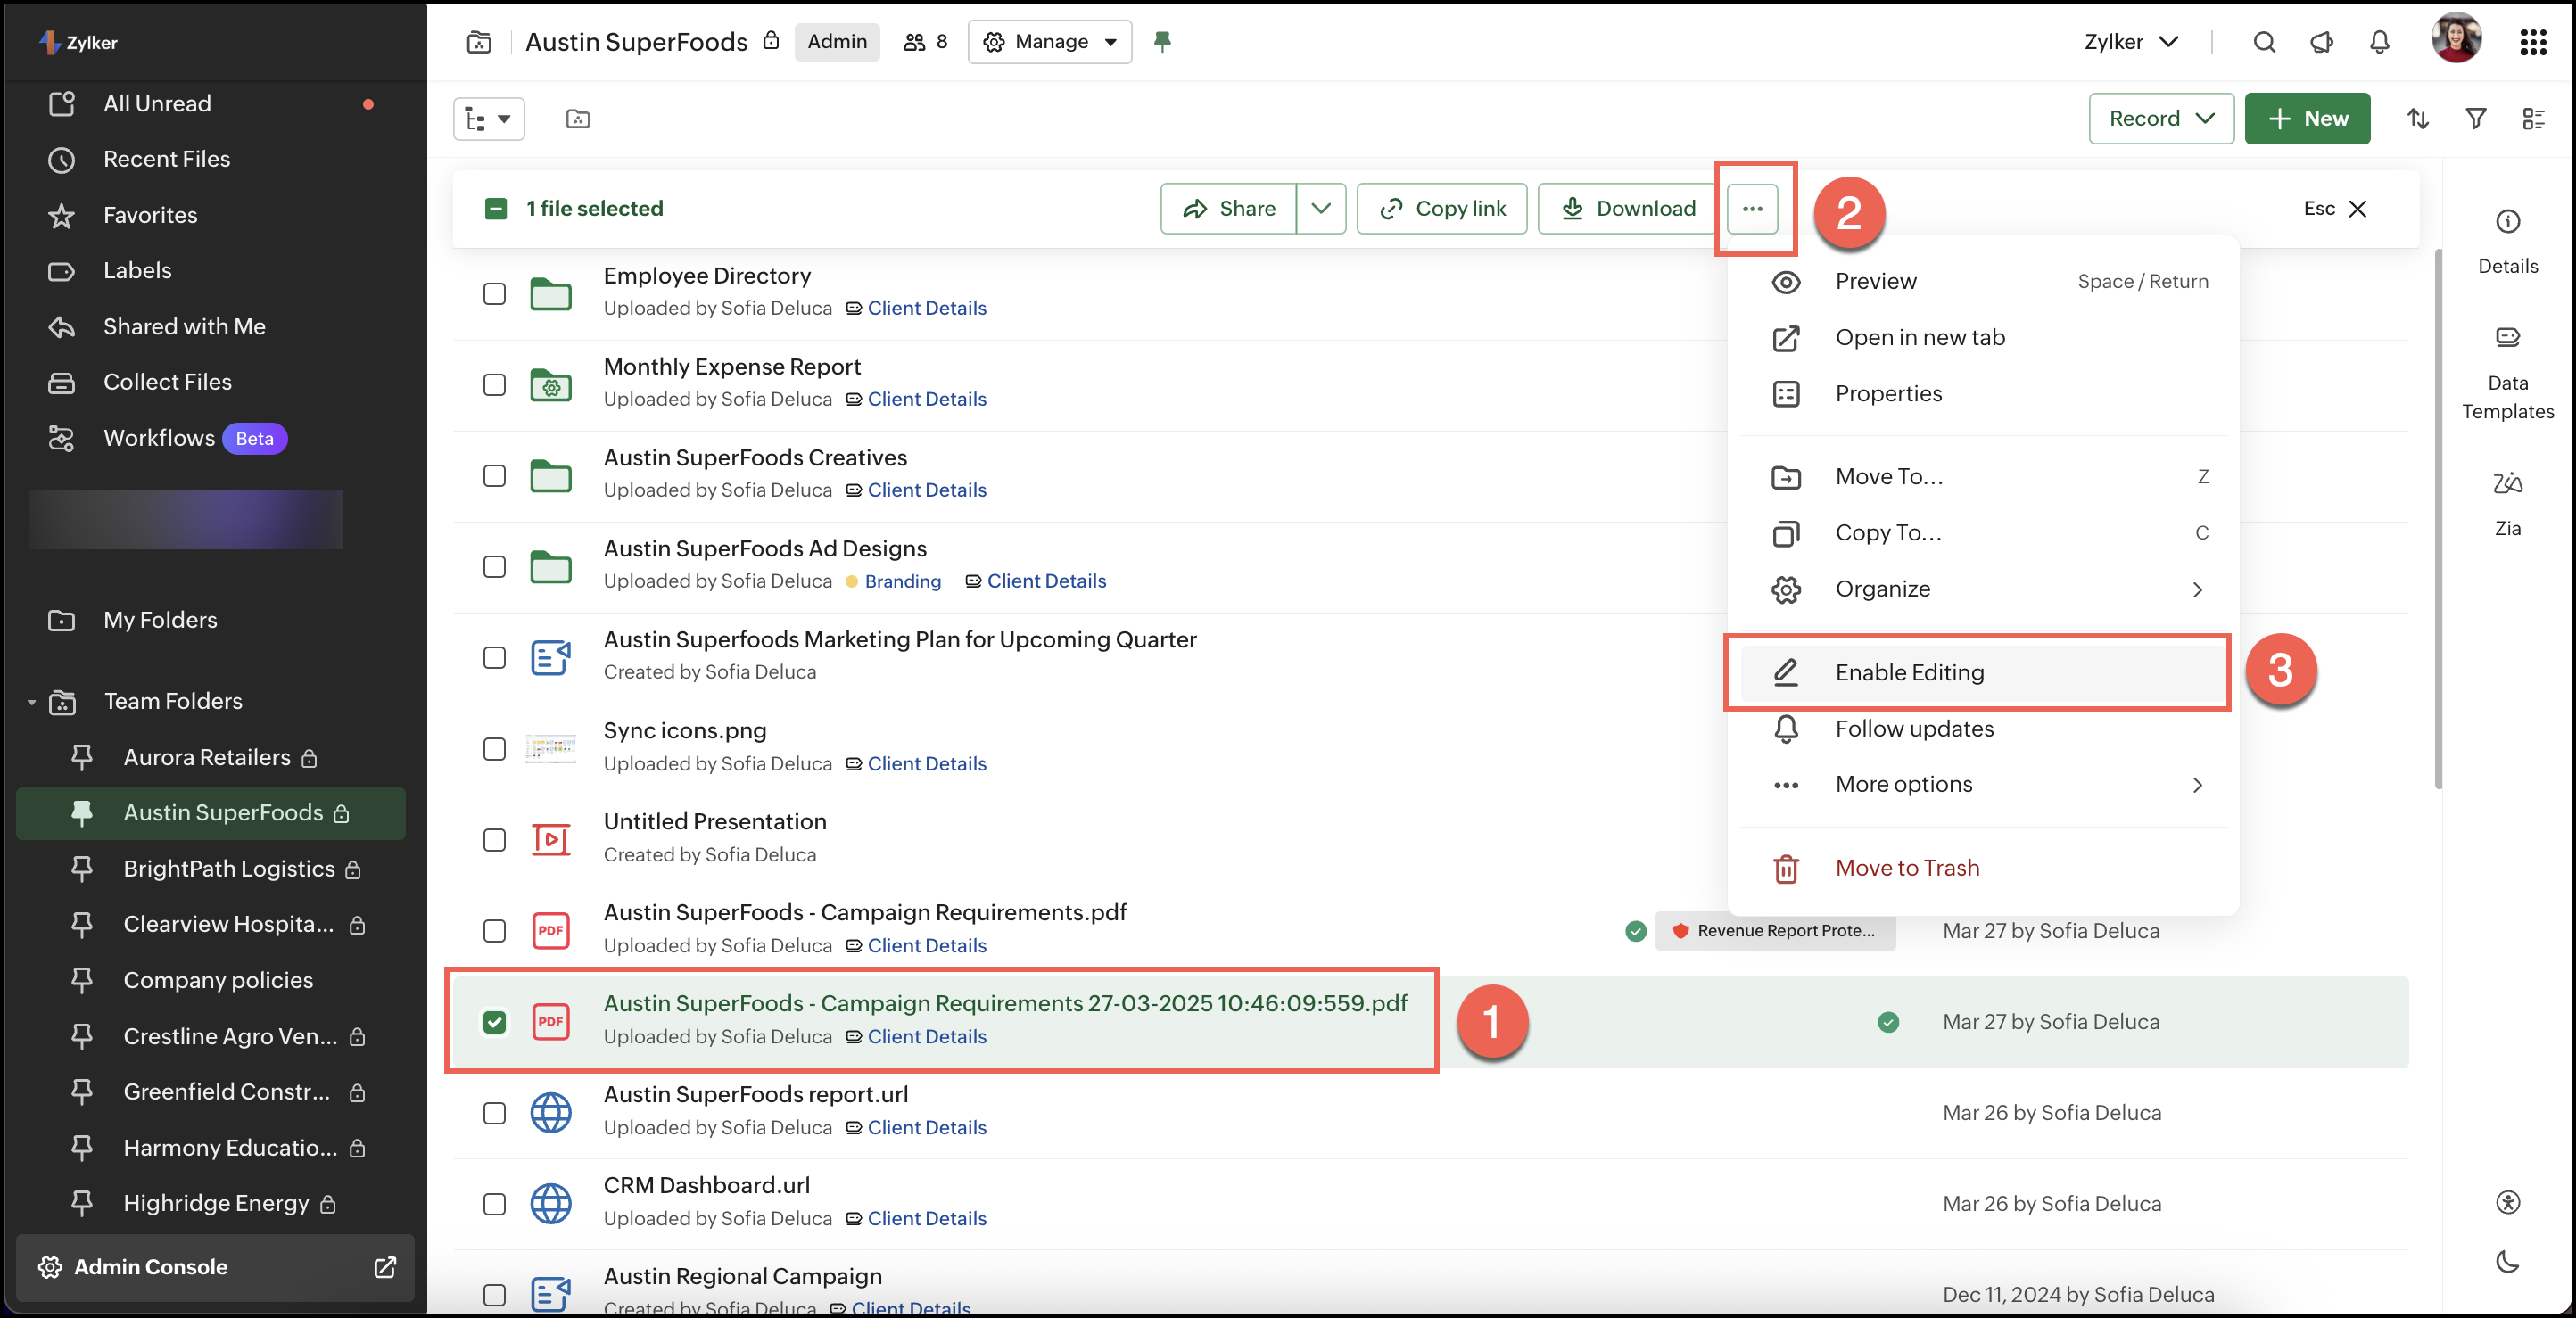Open the Data Templates panel icon
Viewport: 2576px width, 1318px height.
click(x=2506, y=337)
